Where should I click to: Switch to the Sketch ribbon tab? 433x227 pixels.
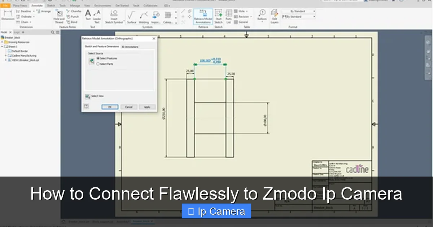pyautogui.click(x=51, y=6)
